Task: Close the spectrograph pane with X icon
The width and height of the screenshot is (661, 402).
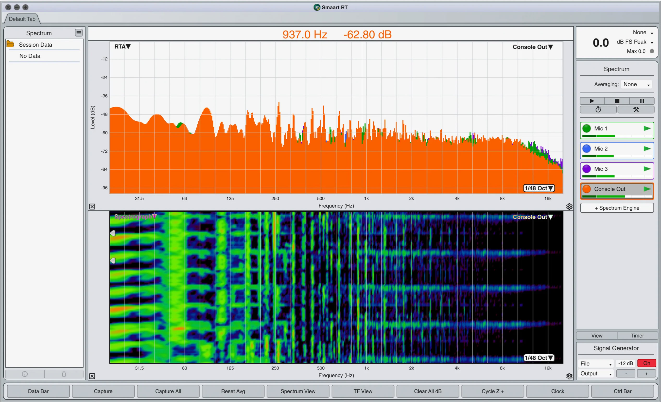Action: pyautogui.click(x=92, y=376)
